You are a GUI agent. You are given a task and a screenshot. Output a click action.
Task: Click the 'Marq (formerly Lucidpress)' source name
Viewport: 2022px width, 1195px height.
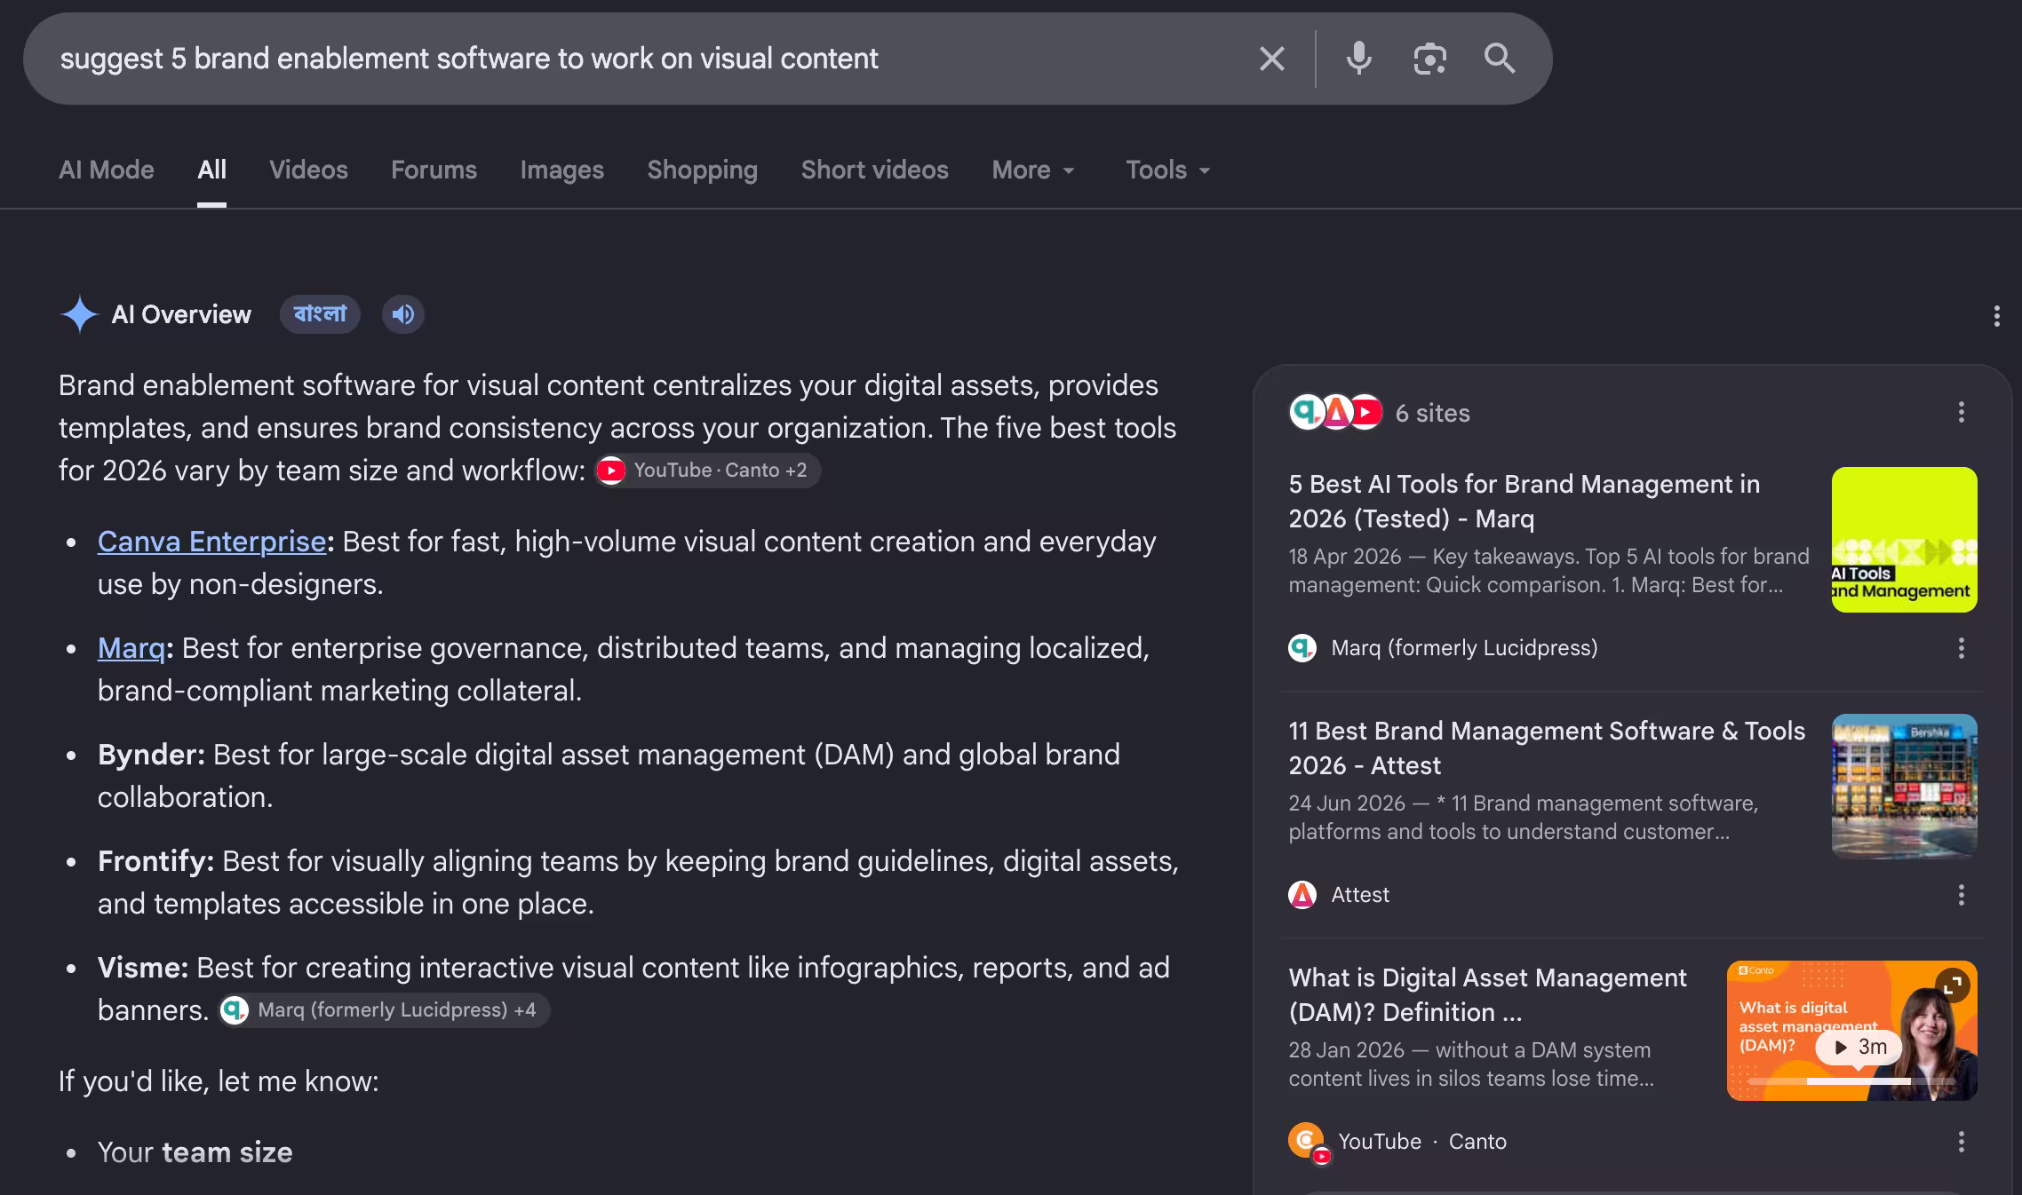(1464, 648)
